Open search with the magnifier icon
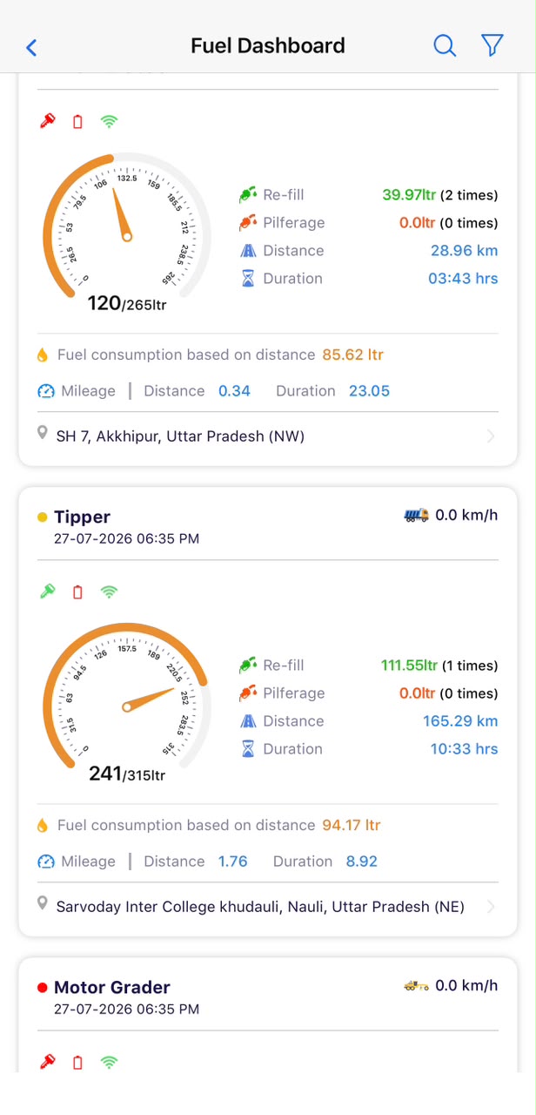The image size is (536, 1115). (445, 46)
